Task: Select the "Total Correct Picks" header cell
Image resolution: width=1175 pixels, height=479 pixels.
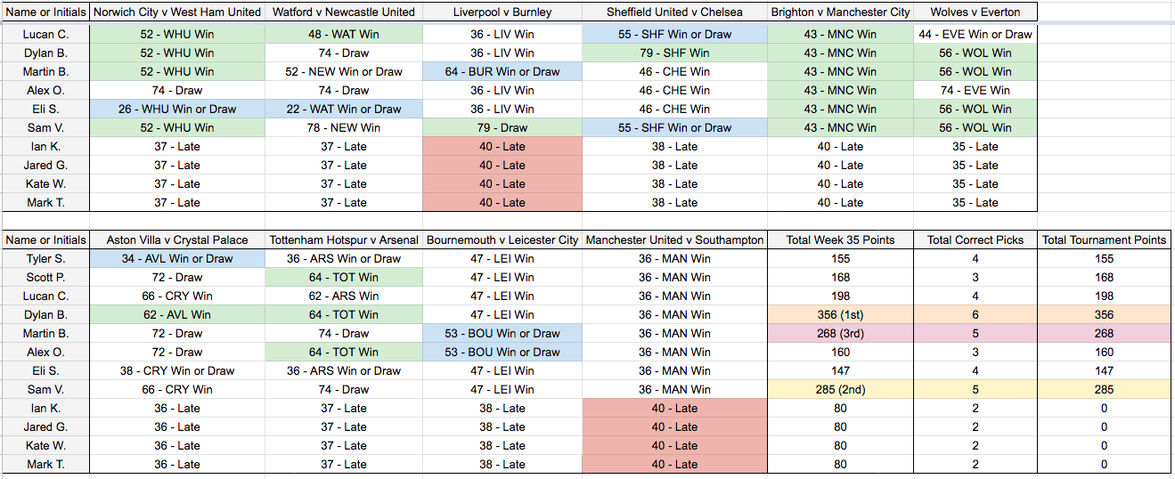Action: (975, 239)
